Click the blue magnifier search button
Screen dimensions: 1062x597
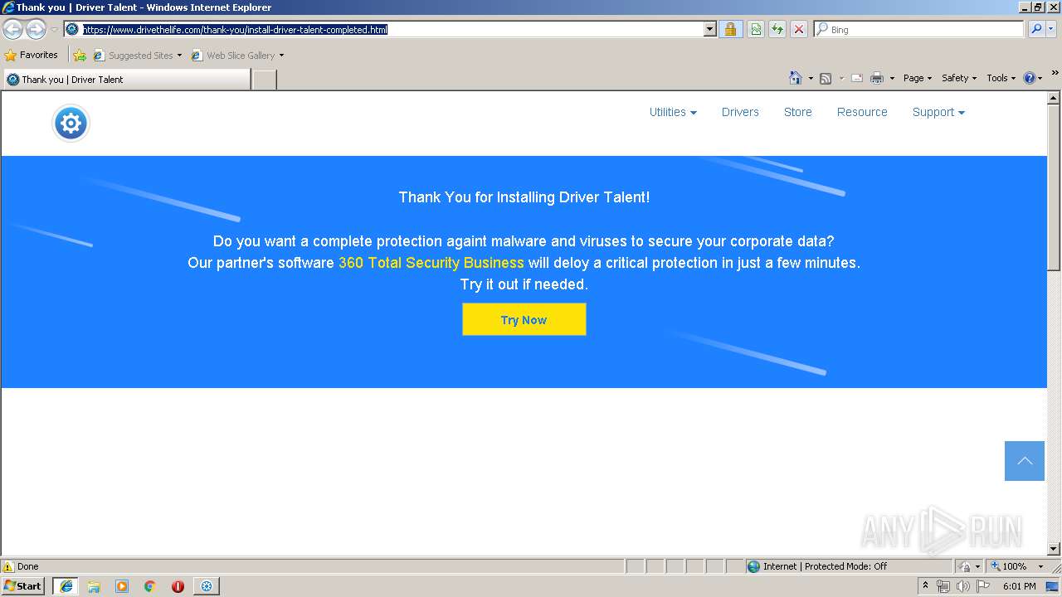pos(1036,29)
